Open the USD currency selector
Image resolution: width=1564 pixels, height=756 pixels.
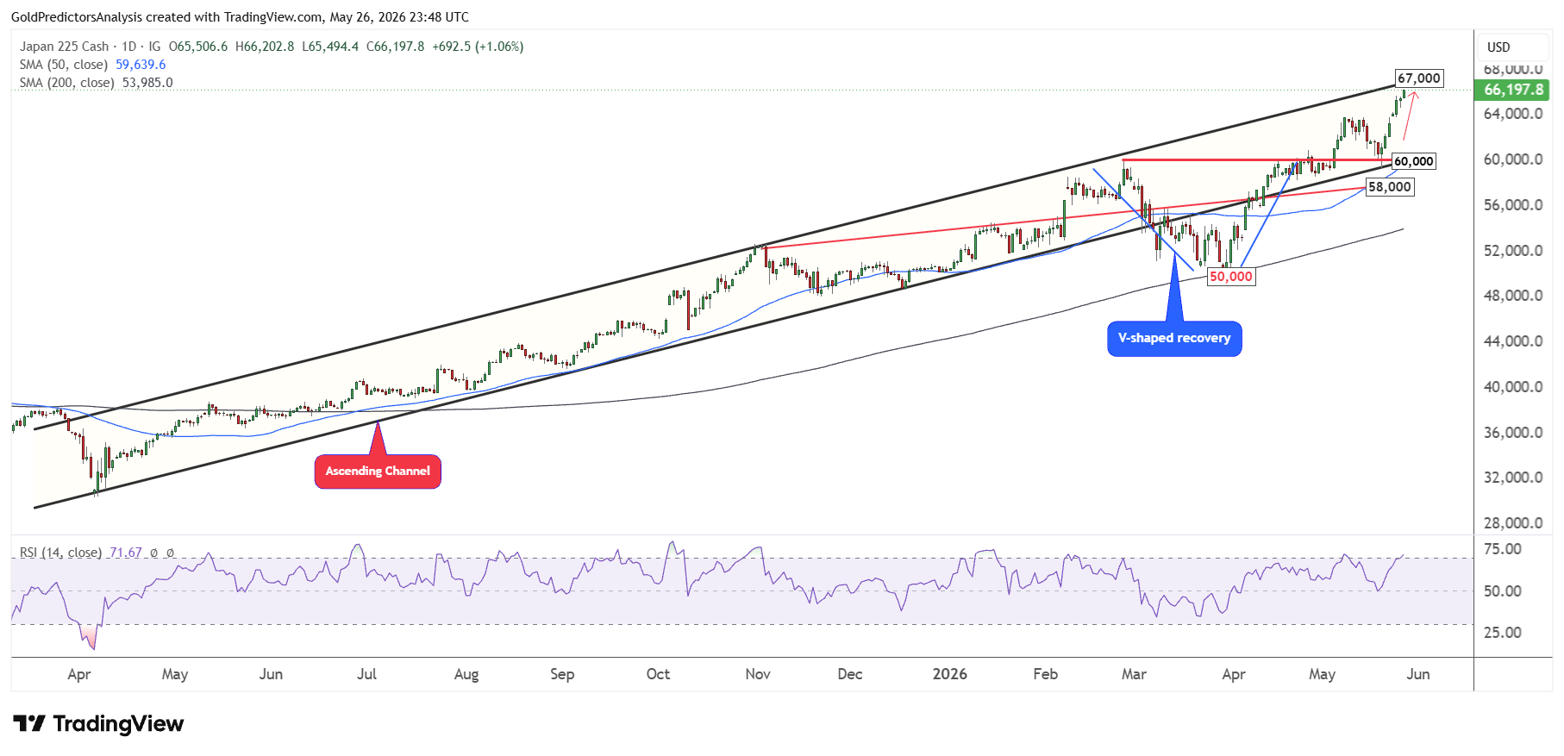pos(1498,47)
